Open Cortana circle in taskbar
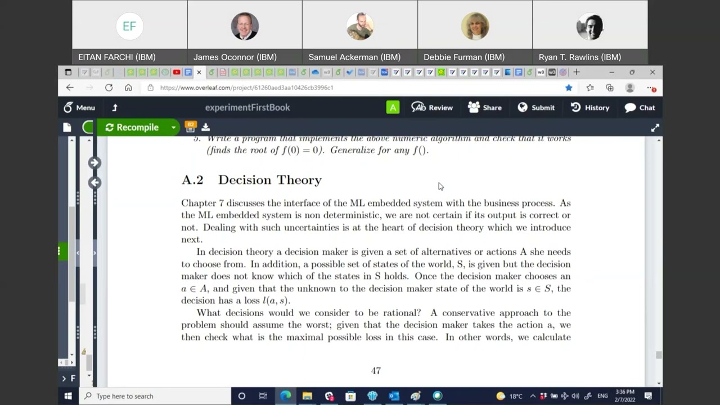The width and height of the screenshot is (720, 405). (x=242, y=396)
